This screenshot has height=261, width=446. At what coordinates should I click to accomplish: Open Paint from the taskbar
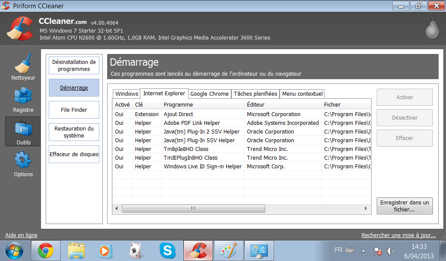(228, 251)
